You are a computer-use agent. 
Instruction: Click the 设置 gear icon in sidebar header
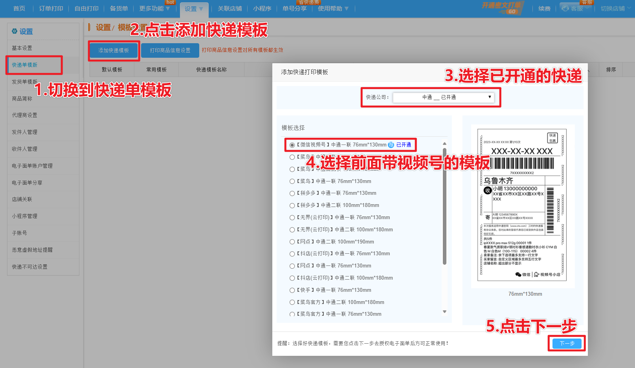(15, 31)
